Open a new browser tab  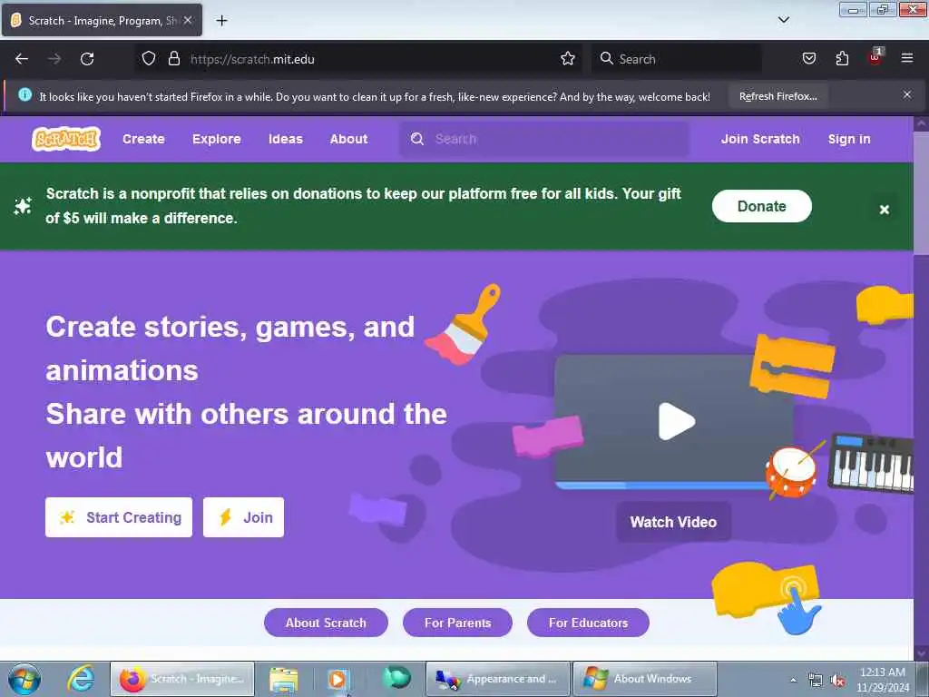[x=221, y=21]
